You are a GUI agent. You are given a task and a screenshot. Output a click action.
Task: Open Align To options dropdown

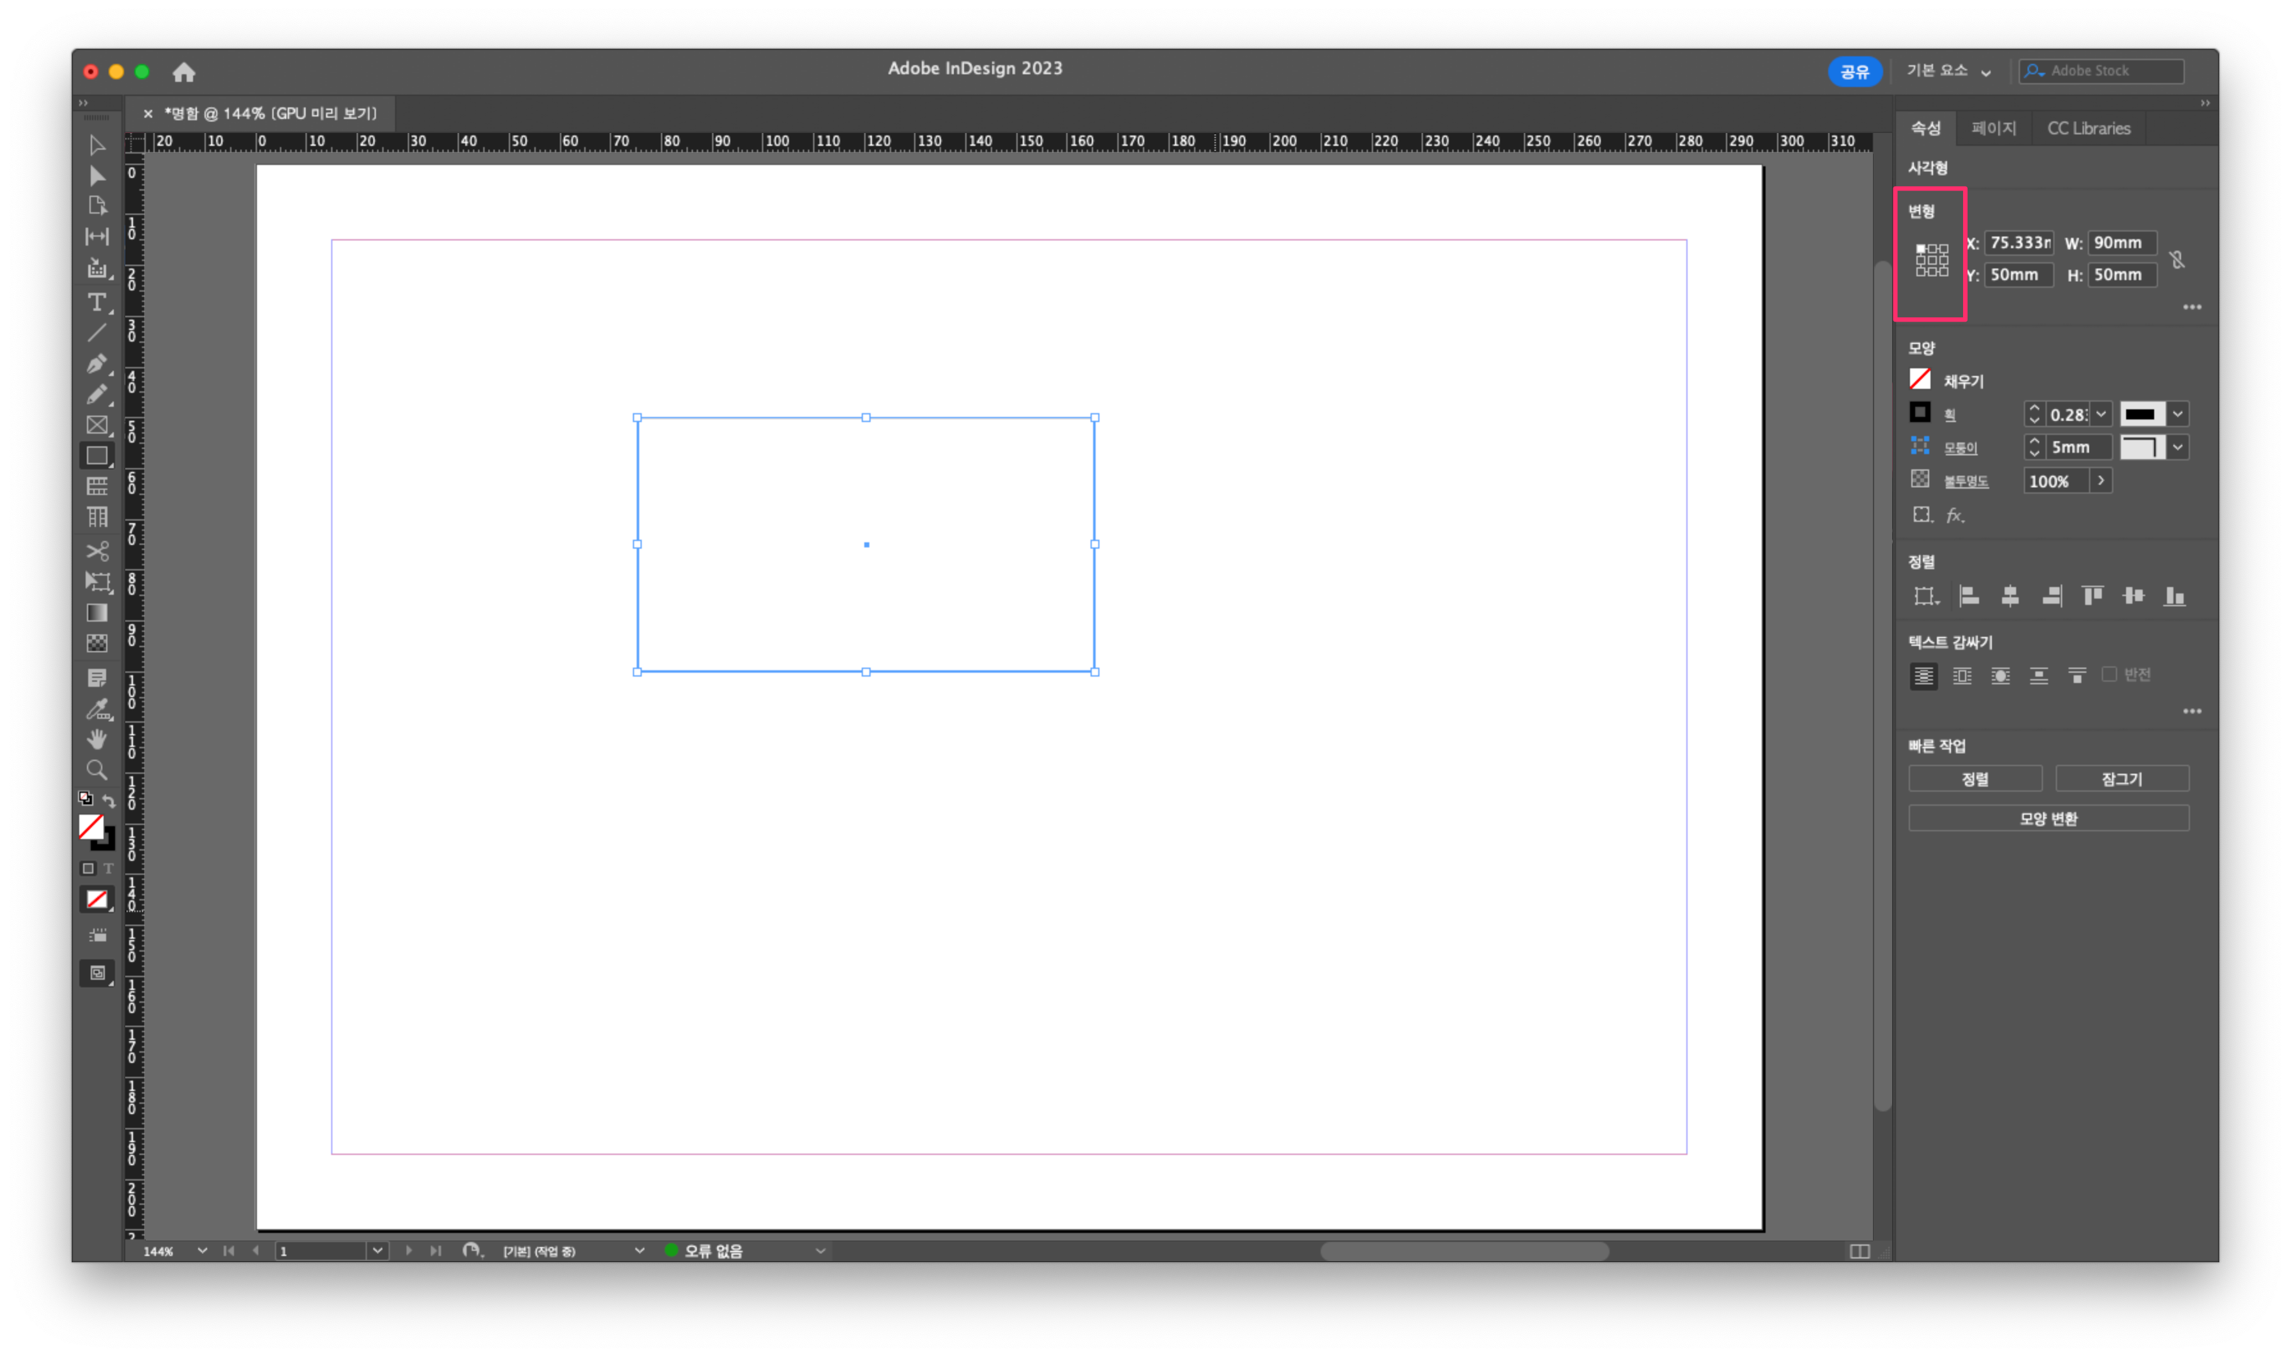point(1925,596)
